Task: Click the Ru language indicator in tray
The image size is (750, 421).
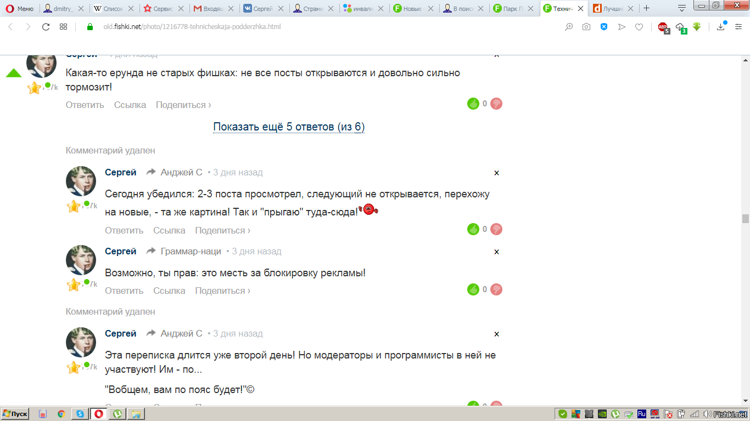Action: tap(641, 414)
